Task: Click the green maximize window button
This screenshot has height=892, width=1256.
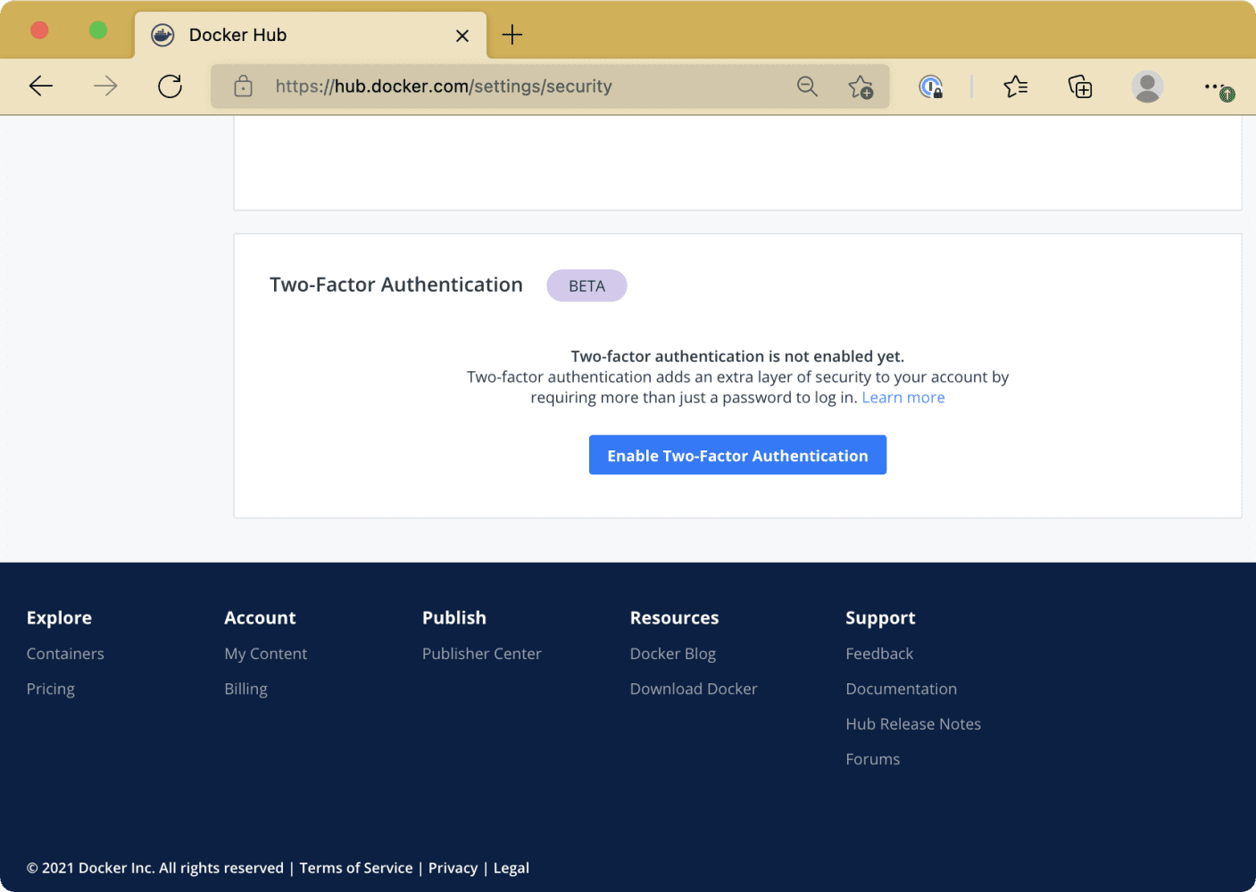Action: tap(98, 30)
